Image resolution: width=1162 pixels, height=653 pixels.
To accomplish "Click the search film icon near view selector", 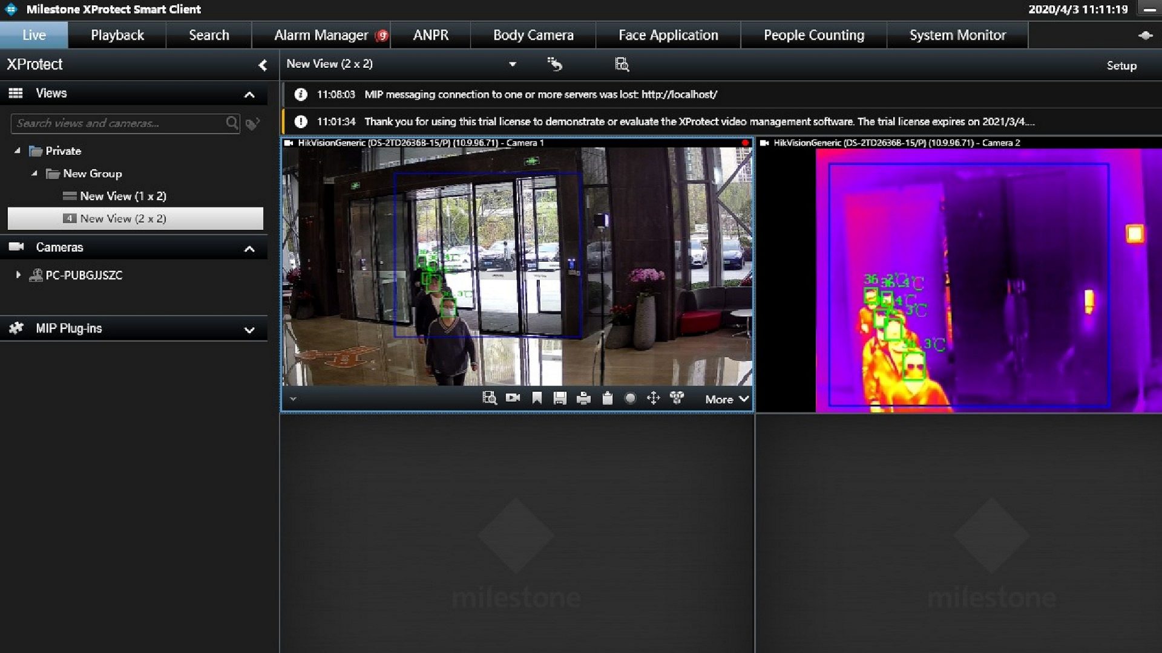I will [622, 64].
